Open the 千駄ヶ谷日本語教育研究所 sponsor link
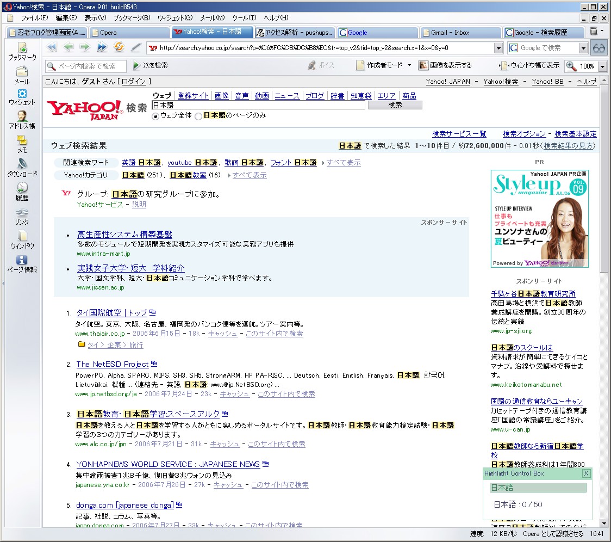Image resolution: width=611 pixels, height=542 pixels. click(x=533, y=293)
